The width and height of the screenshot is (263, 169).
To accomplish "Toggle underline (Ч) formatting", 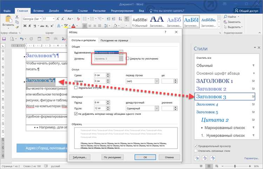I will pos(35,26).
